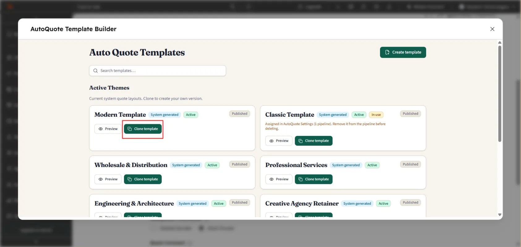This screenshot has width=521, height=247.
Task: Focus the Search templates field
Action: [157, 71]
